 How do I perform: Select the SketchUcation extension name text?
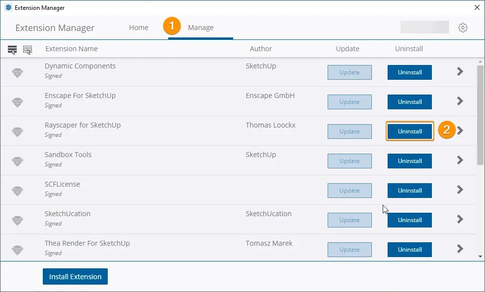(67, 214)
